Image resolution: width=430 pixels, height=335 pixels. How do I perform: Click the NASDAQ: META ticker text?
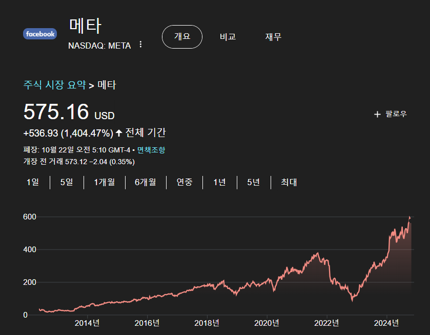(99, 46)
